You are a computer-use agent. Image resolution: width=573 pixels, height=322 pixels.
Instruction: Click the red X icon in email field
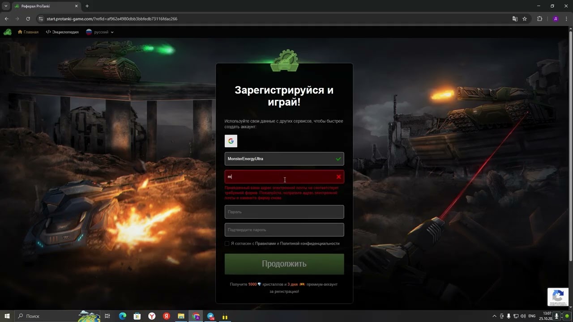(338, 177)
